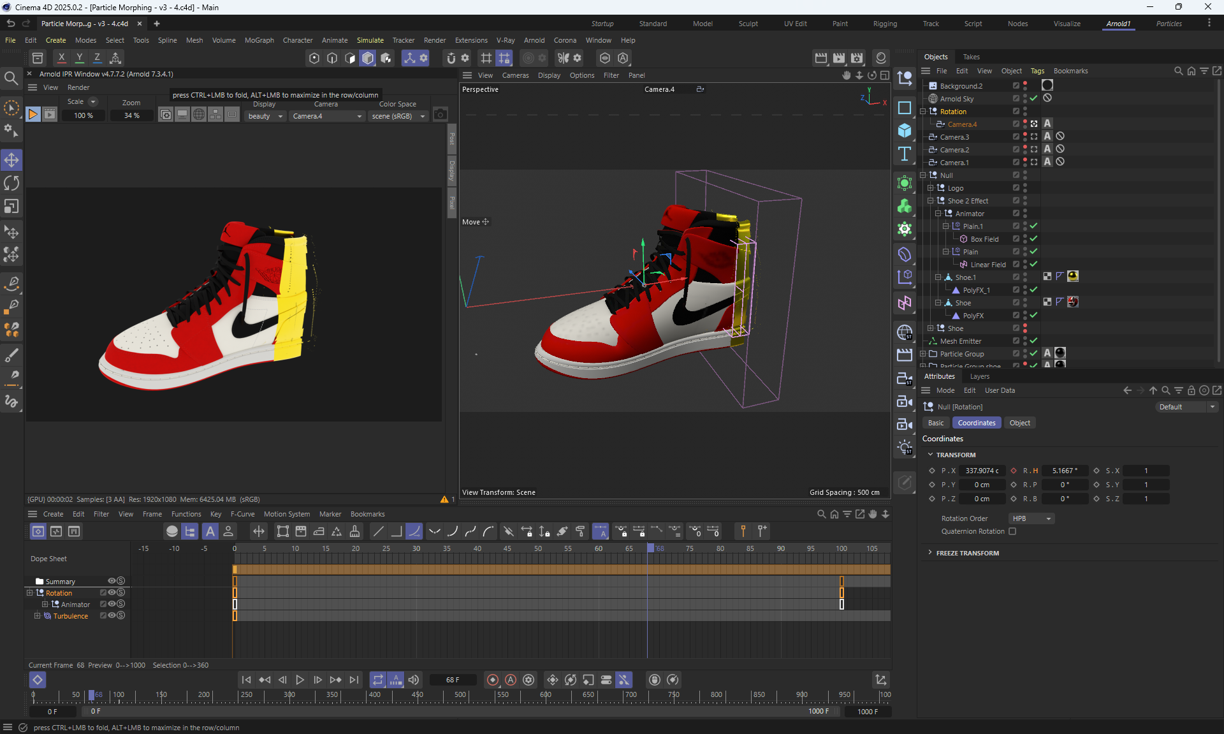
Task: Start IPR render with play button
Action: 33,115
